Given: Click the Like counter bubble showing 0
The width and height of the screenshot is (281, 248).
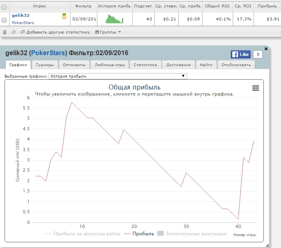Looking at the screenshot, I should click(x=258, y=54).
